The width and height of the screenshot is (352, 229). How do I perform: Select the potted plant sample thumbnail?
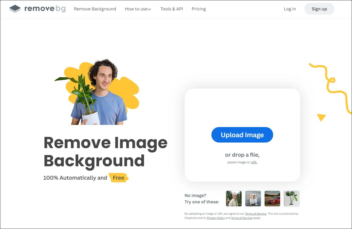click(292, 199)
